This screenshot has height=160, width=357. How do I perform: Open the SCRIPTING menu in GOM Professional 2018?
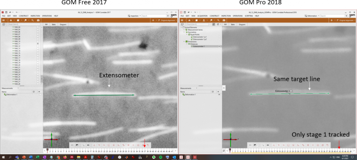[249, 16]
